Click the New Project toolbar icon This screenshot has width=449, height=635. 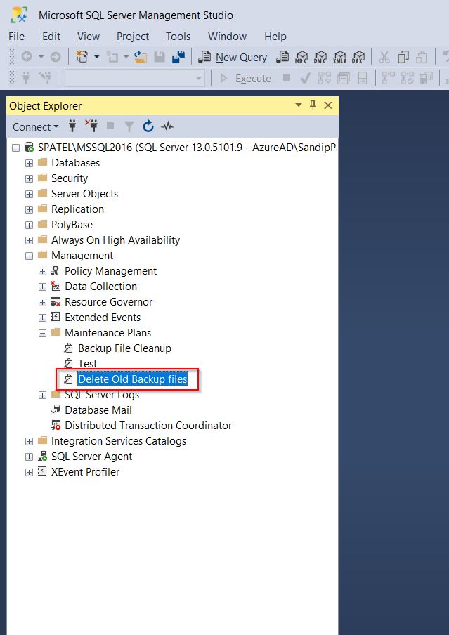tap(82, 57)
